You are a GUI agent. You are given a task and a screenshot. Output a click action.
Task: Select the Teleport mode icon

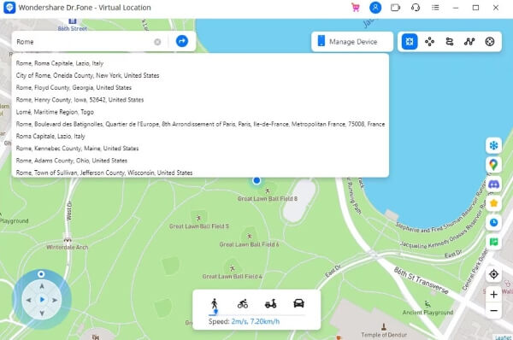point(410,42)
